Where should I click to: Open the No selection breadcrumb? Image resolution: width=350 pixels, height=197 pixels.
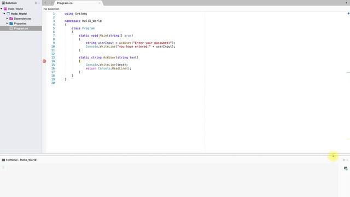tap(51, 9)
